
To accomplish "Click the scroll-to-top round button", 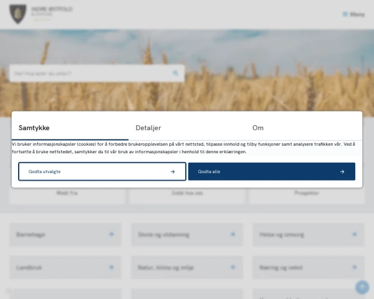I will tap(362, 287).
